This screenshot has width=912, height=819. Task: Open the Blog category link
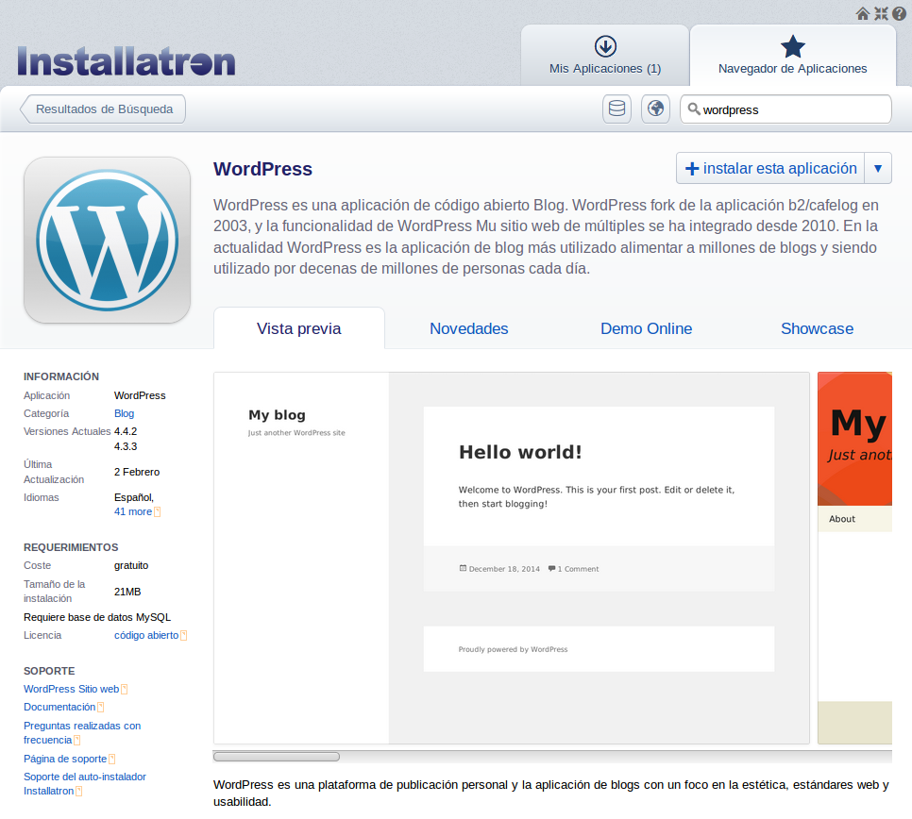pos(124,413)
